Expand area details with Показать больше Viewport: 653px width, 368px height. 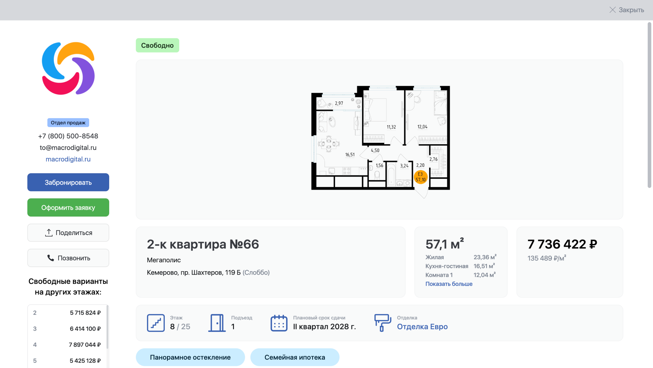449,284
